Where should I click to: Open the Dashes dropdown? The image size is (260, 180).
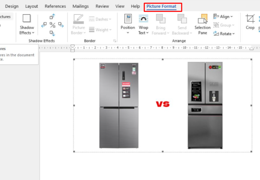[100, 19]
